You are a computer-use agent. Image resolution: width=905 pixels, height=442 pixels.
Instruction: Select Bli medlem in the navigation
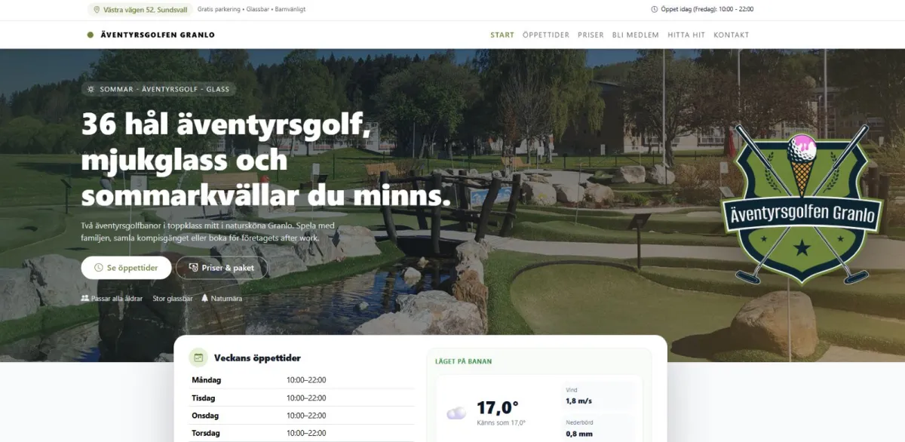click(x=636, y=35)
